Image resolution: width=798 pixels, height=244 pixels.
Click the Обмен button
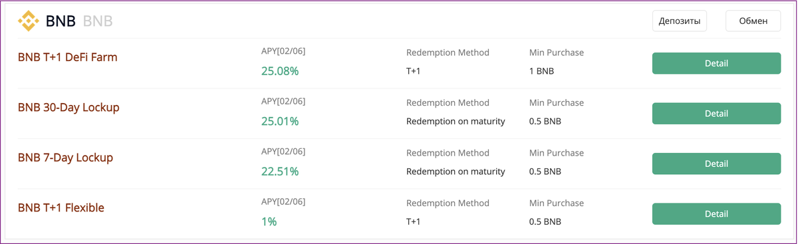pyautogui.click(x=753, y=21)
